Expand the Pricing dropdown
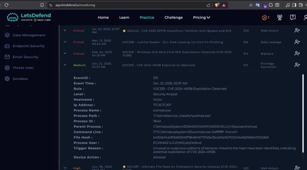Screen dimensions: 307x170 [201, 17]
